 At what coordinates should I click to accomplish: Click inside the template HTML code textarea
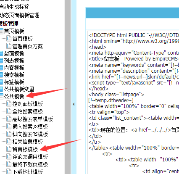(133, 102)
